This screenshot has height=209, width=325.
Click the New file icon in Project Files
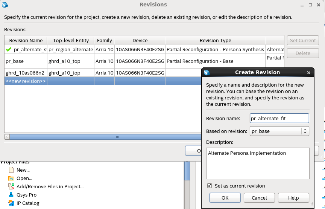coord(11,170)
